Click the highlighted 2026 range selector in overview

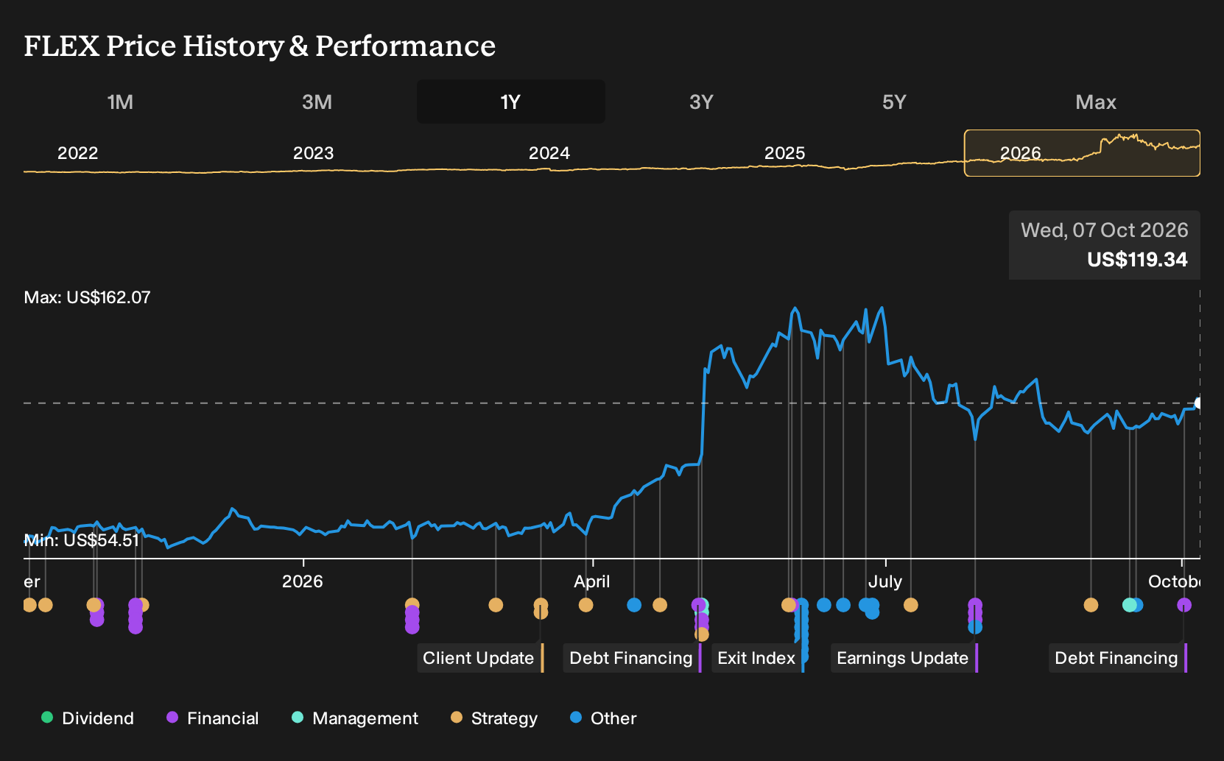(1082, 153)
